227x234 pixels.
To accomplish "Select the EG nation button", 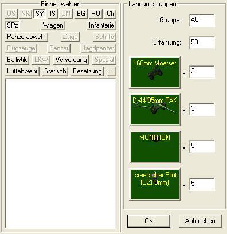I will [81, 14].
